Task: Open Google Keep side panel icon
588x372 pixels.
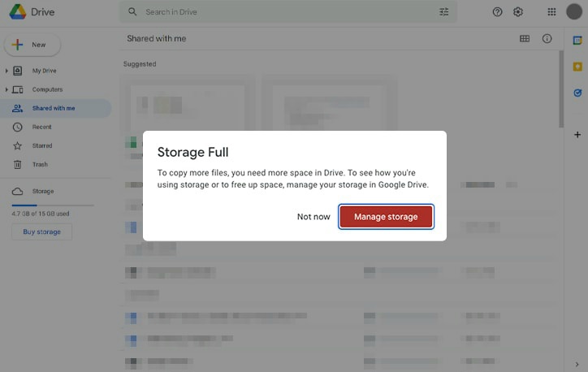Action: pos(577,67)
